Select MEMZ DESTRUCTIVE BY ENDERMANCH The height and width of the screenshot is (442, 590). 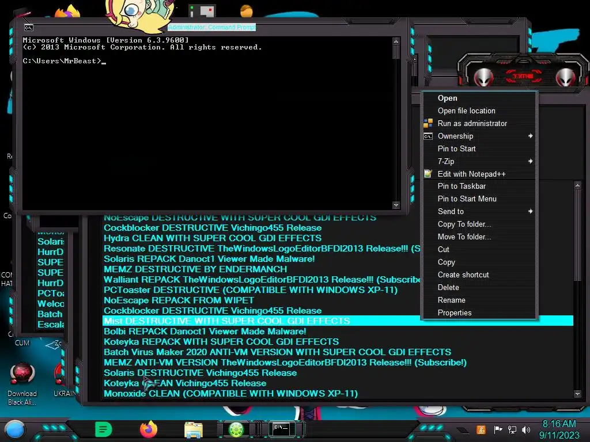(x=195, y=269)
